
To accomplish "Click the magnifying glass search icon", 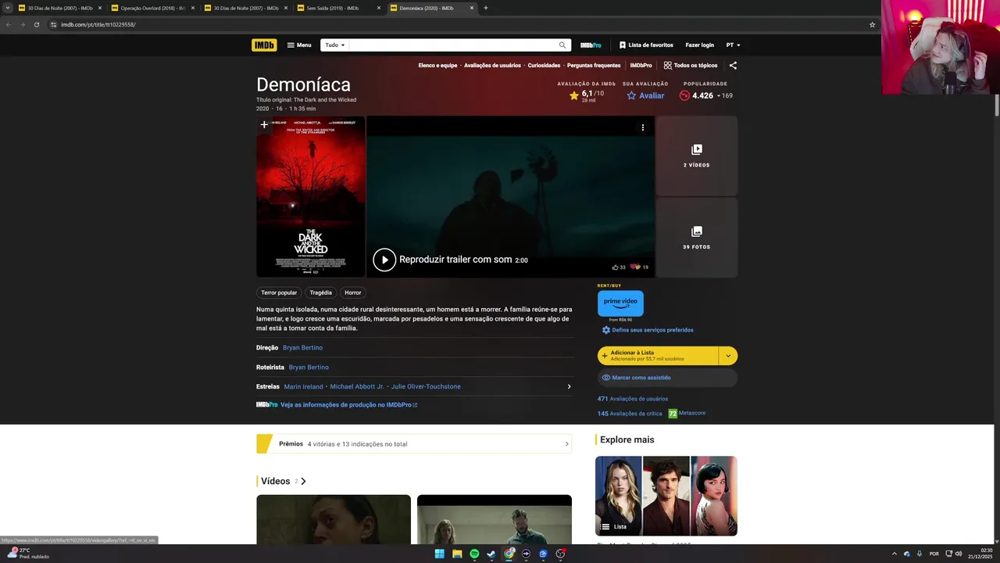I will [x=562, y=45].
